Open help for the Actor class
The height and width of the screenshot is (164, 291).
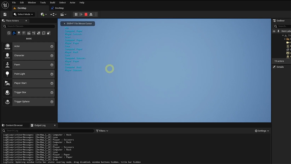[x=52, y=46]
